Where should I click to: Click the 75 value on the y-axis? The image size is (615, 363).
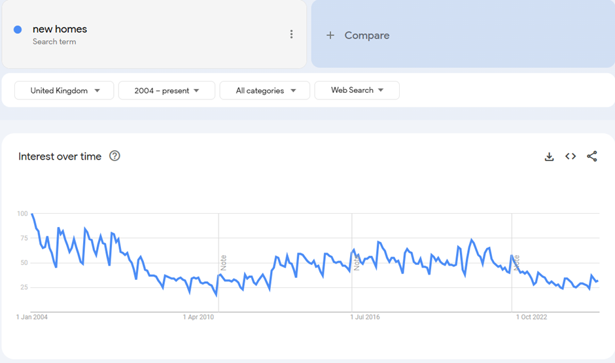tap(24, 238)
